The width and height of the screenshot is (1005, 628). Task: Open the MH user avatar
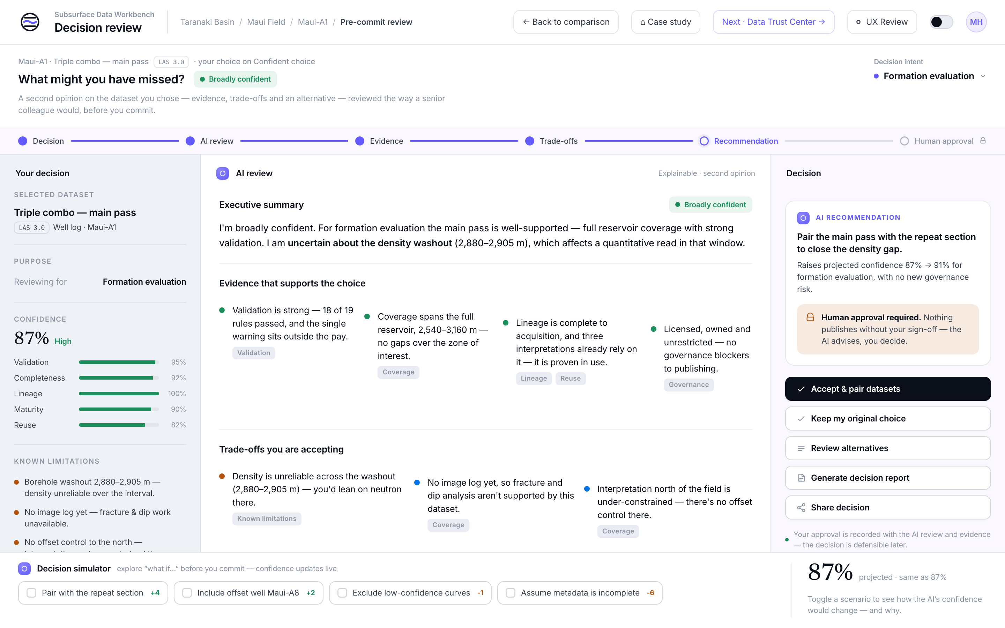pos(976,22)
